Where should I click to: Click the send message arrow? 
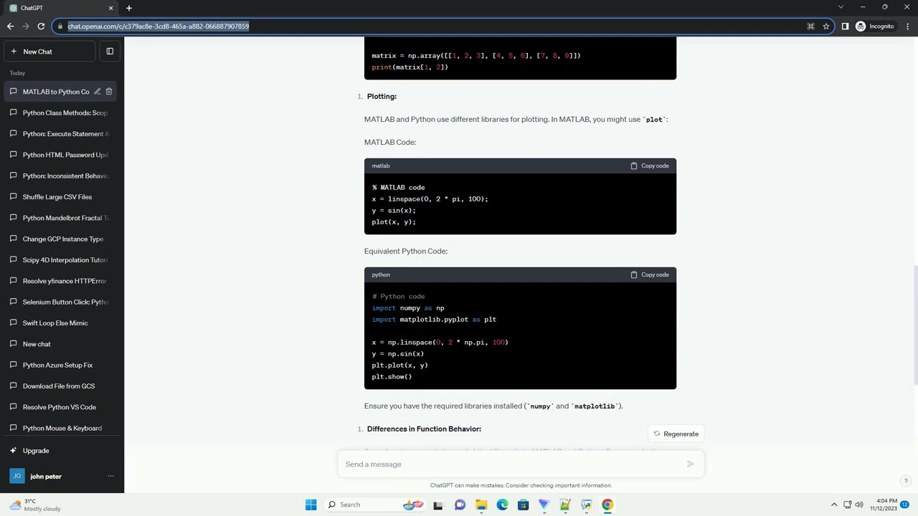click(690, 464)
